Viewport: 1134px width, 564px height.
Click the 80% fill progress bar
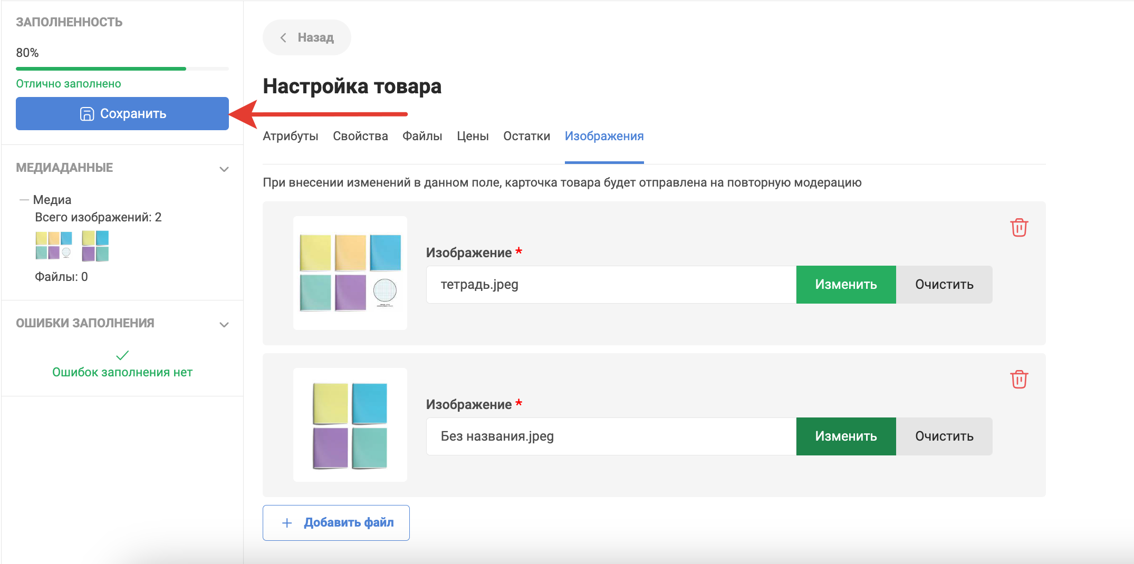(x=122, y=69)
